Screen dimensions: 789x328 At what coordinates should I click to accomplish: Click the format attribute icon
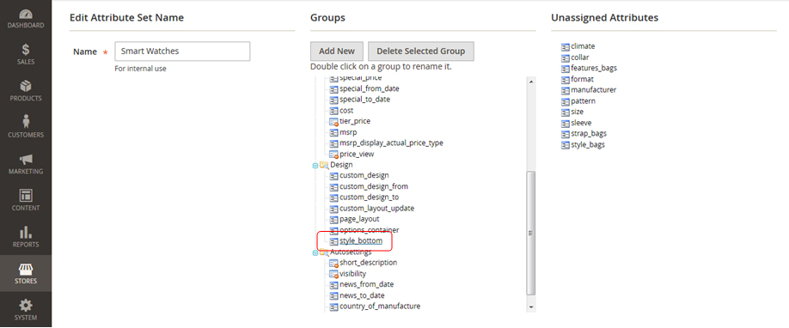tap(565, 80)
